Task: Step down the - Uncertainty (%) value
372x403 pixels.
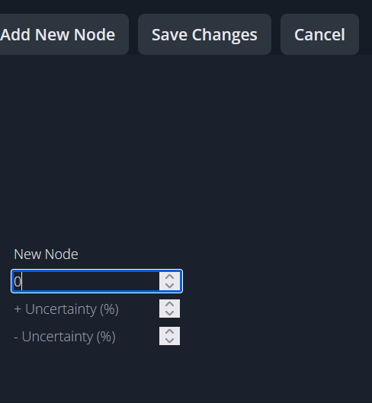Action: pyautogui.click(x=169, y=341)
